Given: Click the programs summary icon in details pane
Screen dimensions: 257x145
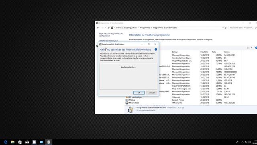Looking at the screenshot, I should point(131,110).
